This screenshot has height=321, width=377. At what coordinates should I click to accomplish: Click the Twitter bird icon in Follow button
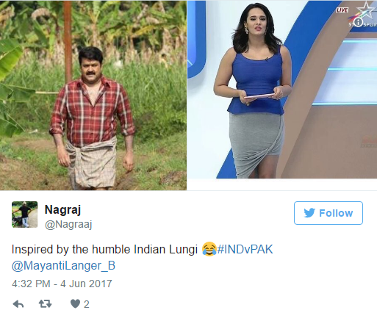[x=309, y=213]
